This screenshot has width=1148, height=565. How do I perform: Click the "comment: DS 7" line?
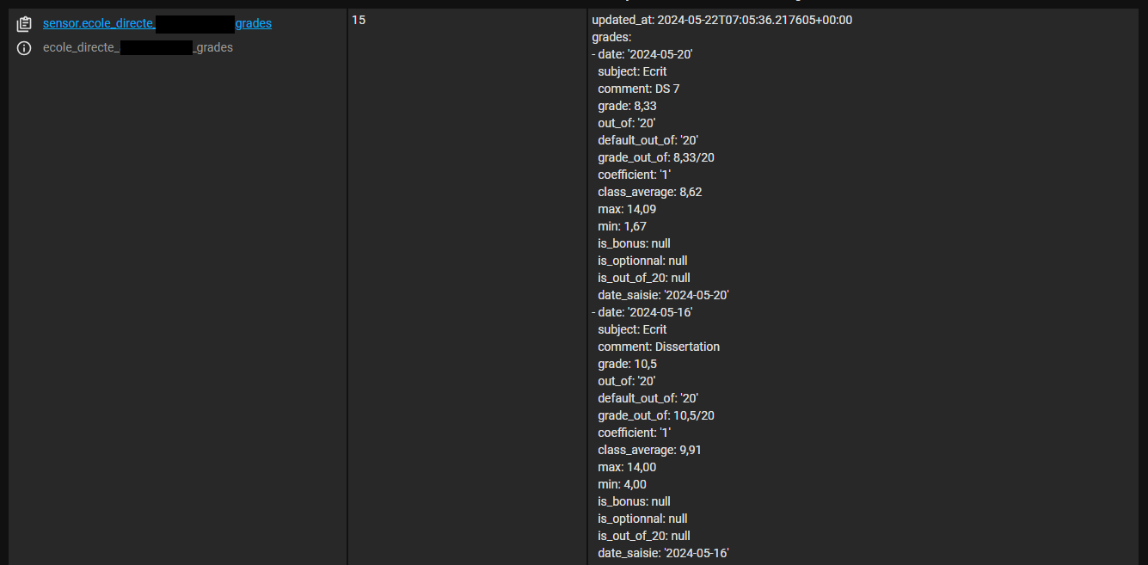tap(638, 89)
